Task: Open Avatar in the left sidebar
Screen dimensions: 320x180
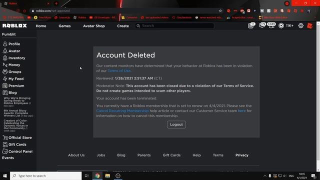Action: [x=11, y=51]
